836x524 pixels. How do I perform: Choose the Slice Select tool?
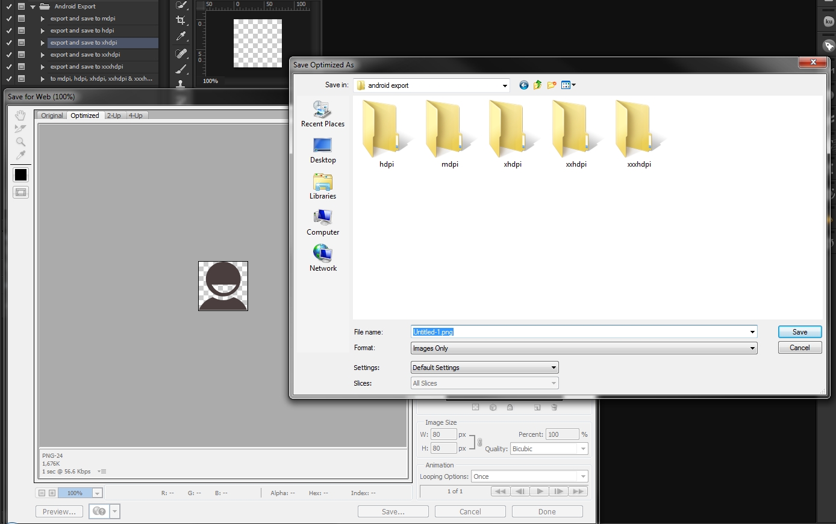pos(19,128)
